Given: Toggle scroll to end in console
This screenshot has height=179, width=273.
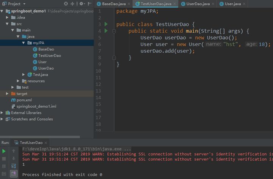Looking at the screenshot, I should [x=14, y=174].
